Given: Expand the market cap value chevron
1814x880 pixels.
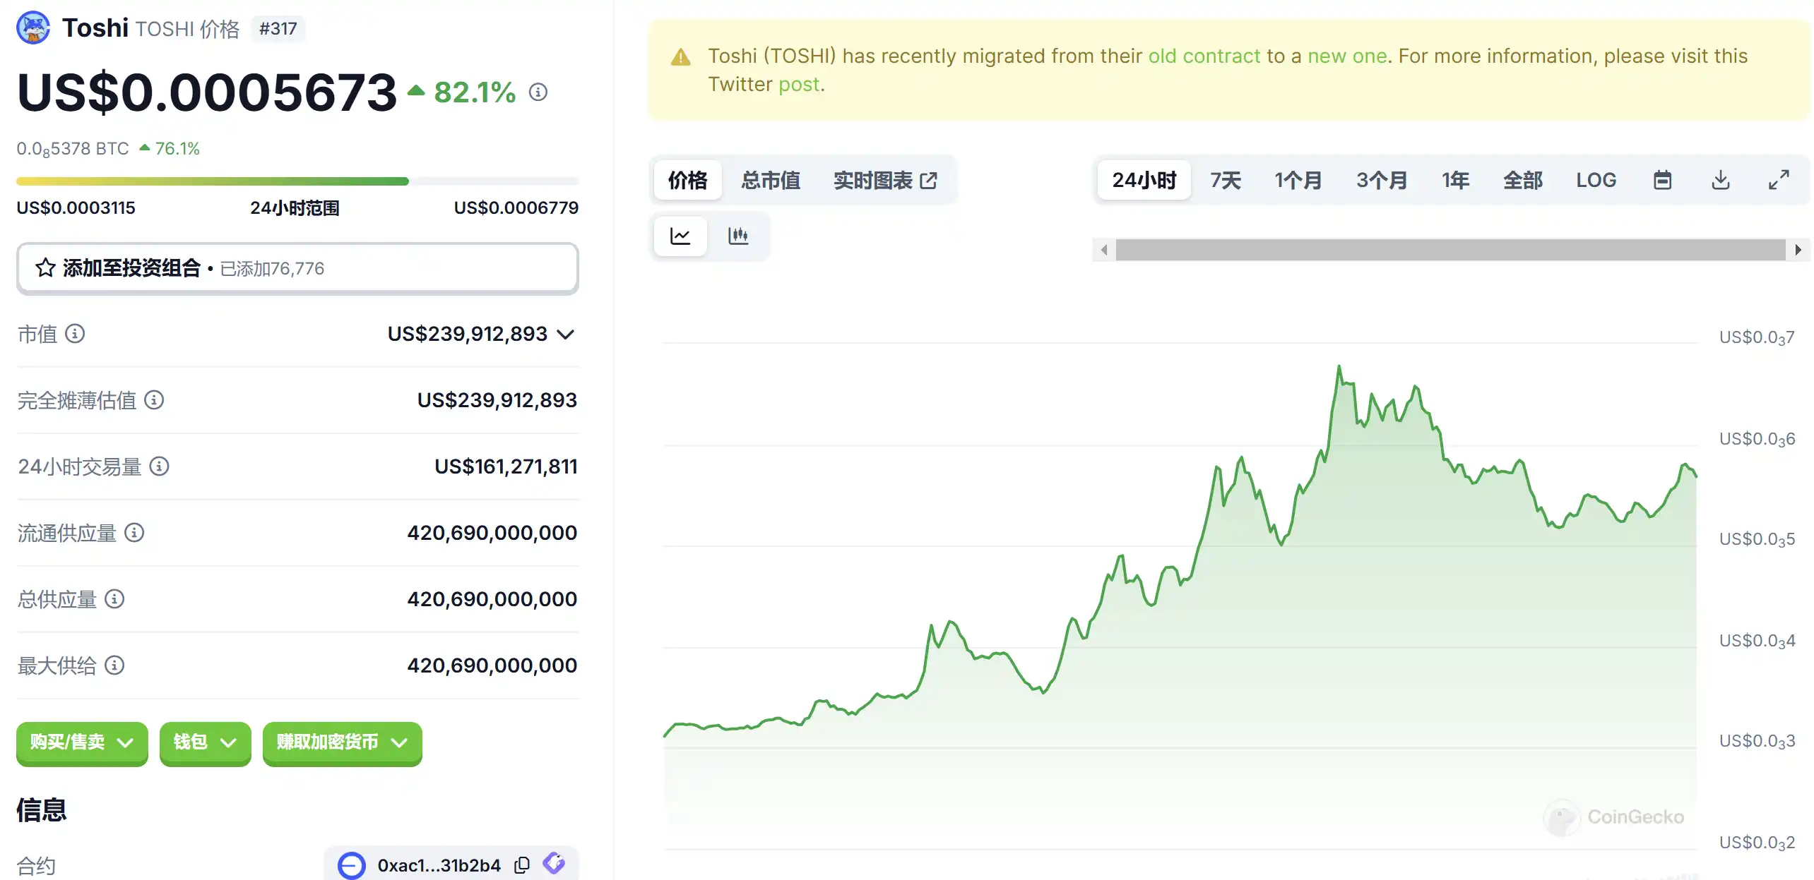Looking at the screenshot, I should coord(566,334).
